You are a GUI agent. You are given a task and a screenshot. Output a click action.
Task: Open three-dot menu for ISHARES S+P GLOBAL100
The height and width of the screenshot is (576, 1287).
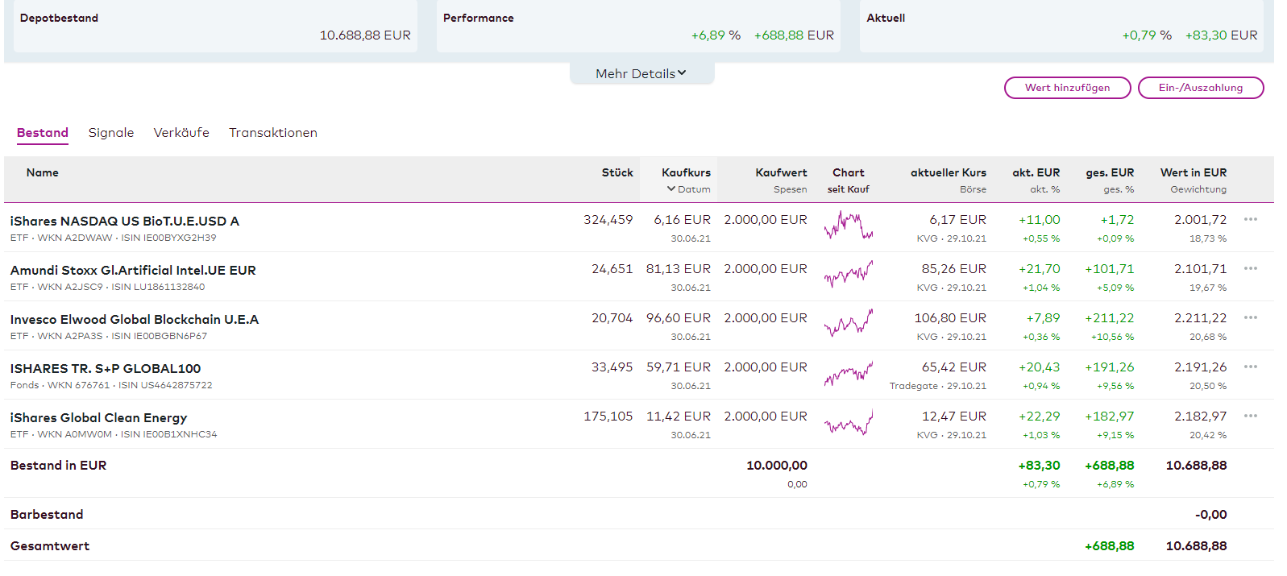coord(1250,367)
